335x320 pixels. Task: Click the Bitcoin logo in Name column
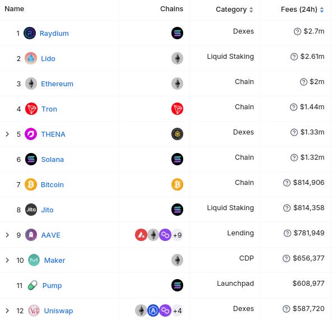tap(31, 184)
